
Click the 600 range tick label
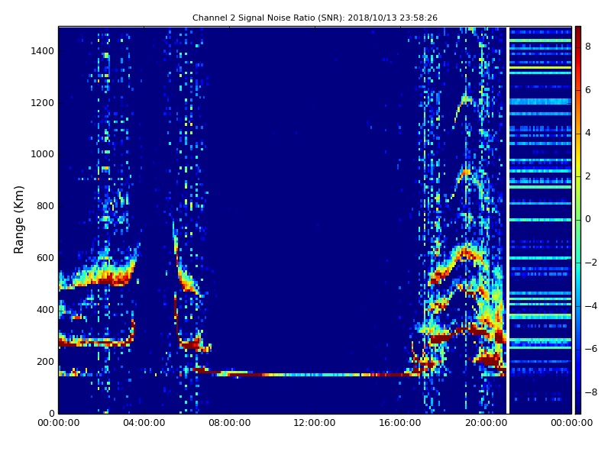[x=45, y=258]
